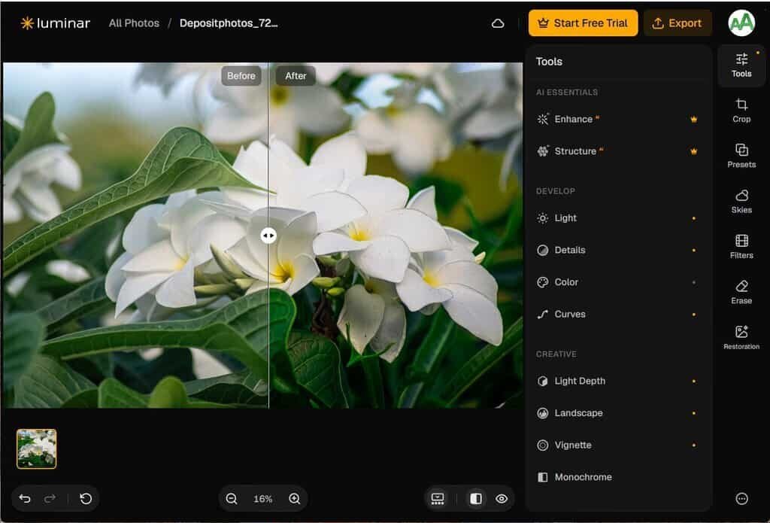Reset all edits with history icon

[x=86, y=498]
